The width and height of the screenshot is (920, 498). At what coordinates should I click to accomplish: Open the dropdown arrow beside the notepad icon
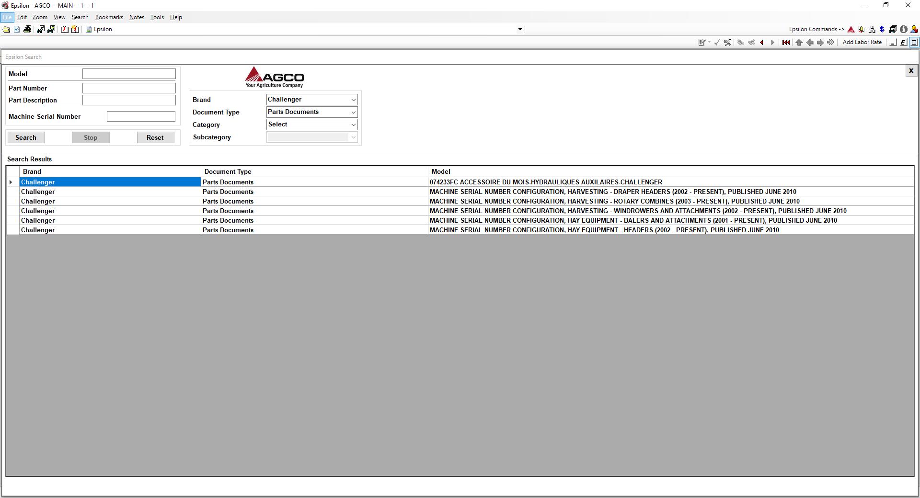point(709,43)
